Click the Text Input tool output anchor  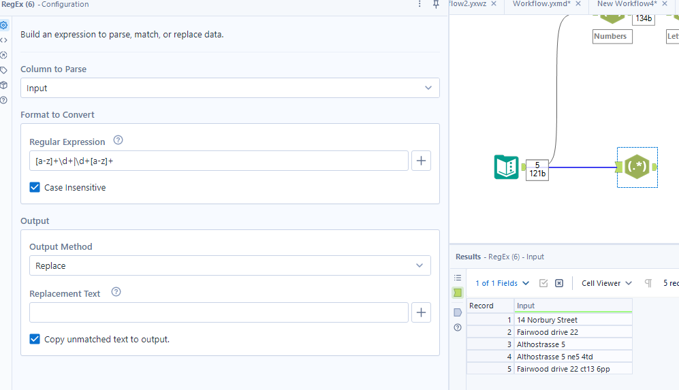tap(523, 167)
